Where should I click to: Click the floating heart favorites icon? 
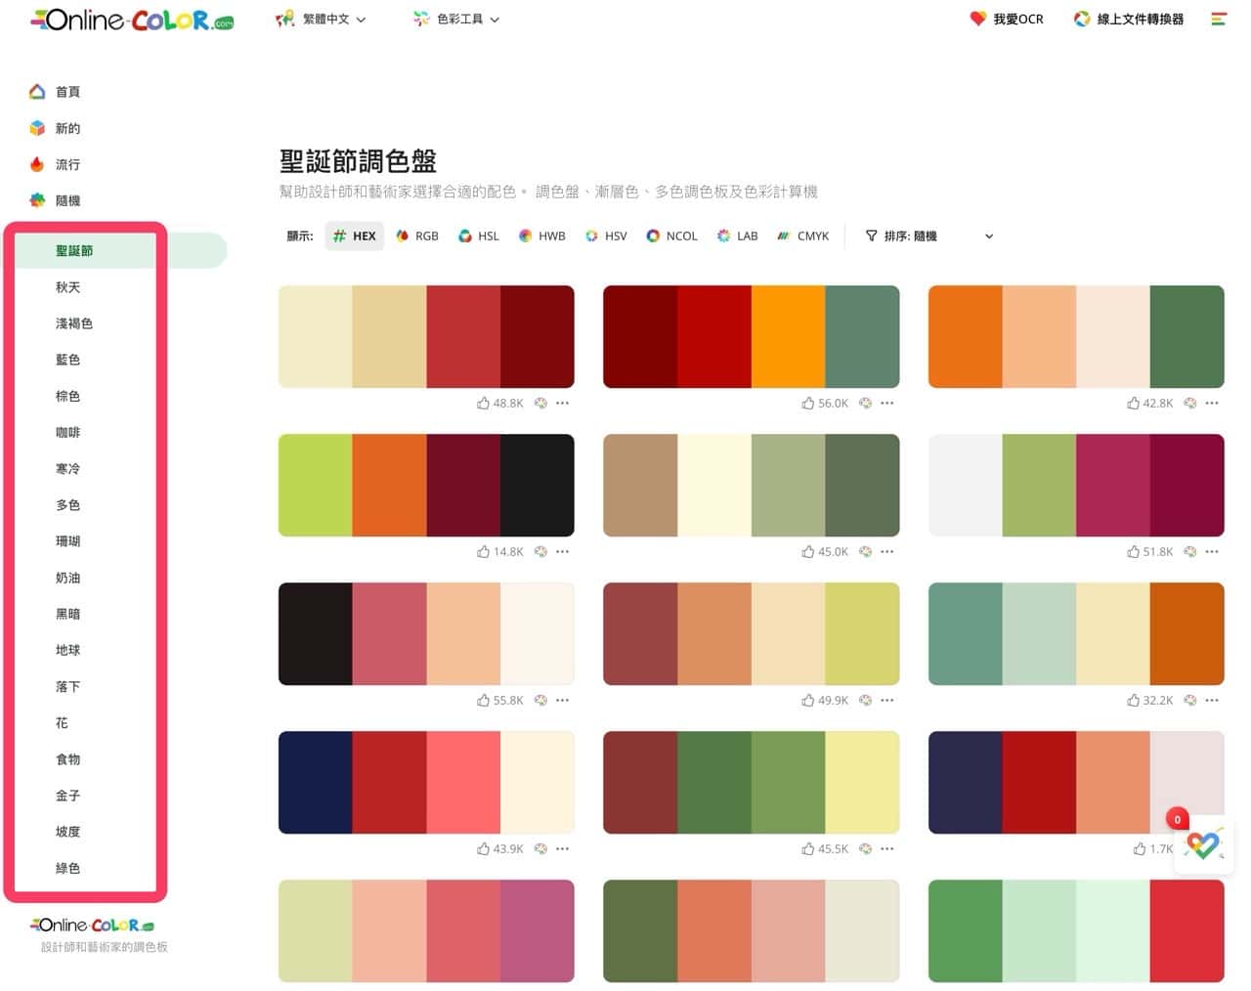tap(1203, 844)
